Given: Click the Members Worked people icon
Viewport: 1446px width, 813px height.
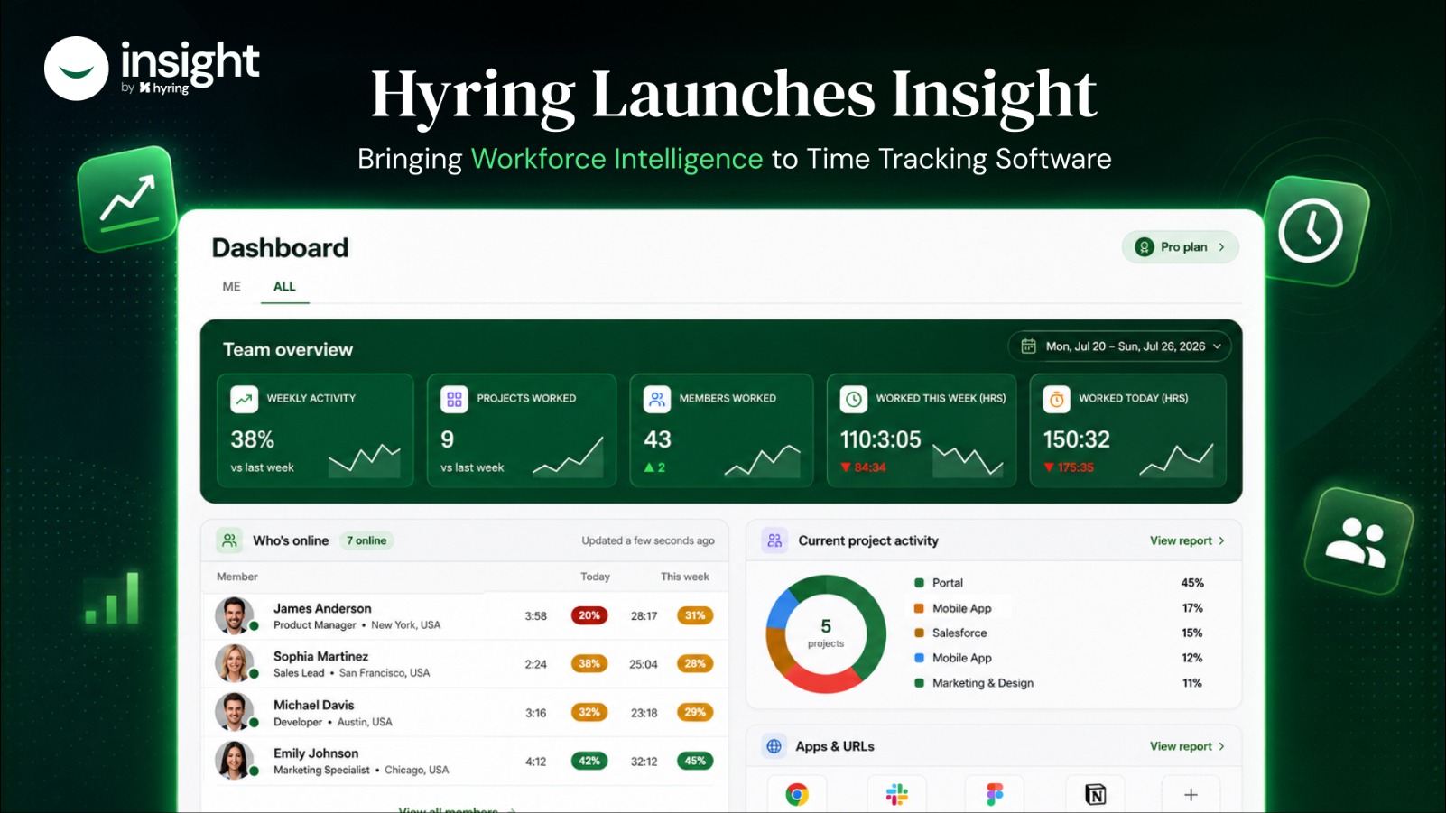Looking at the screenshot, I should [x=657, y=399].
